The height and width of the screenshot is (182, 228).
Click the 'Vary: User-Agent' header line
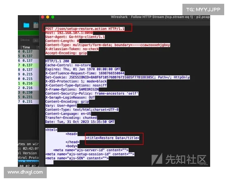click(x=61, y=106)
